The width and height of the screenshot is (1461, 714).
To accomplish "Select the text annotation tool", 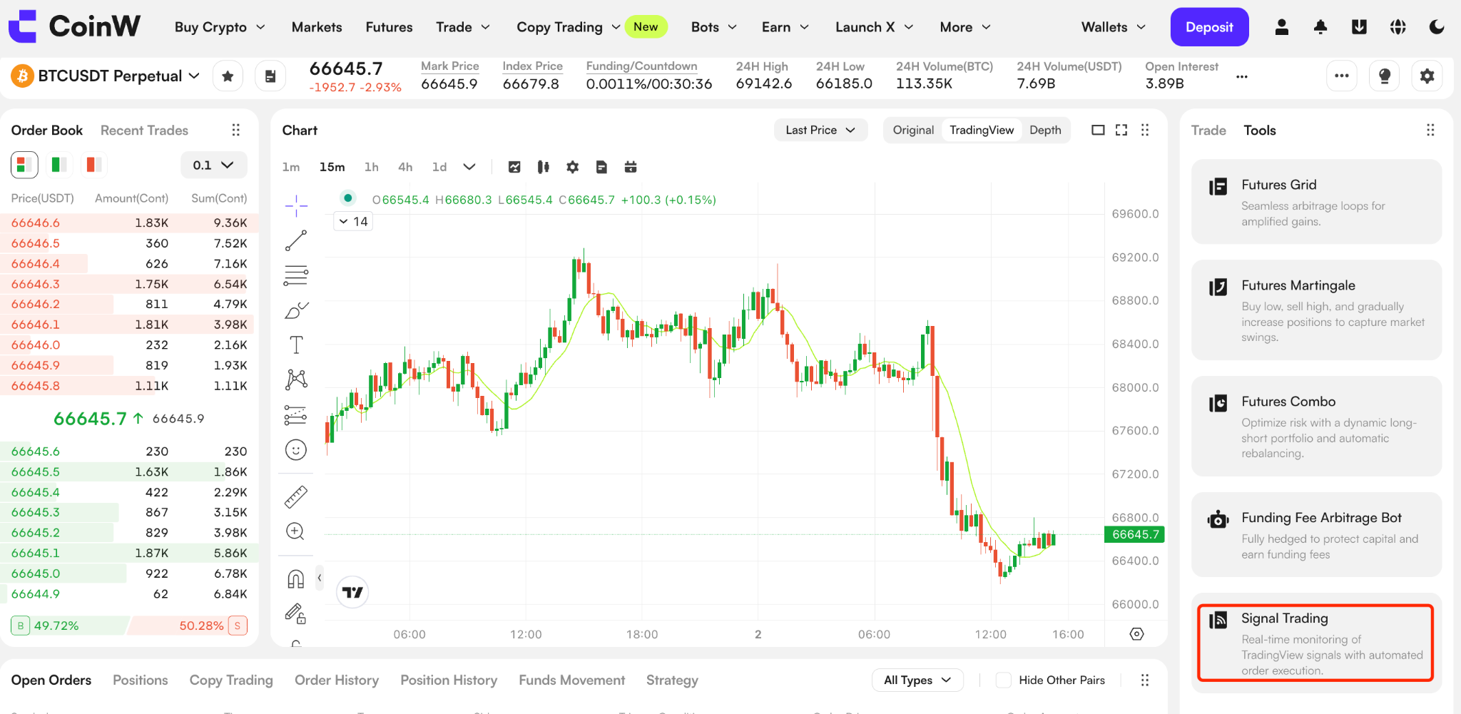I will [x=296, y=345].
